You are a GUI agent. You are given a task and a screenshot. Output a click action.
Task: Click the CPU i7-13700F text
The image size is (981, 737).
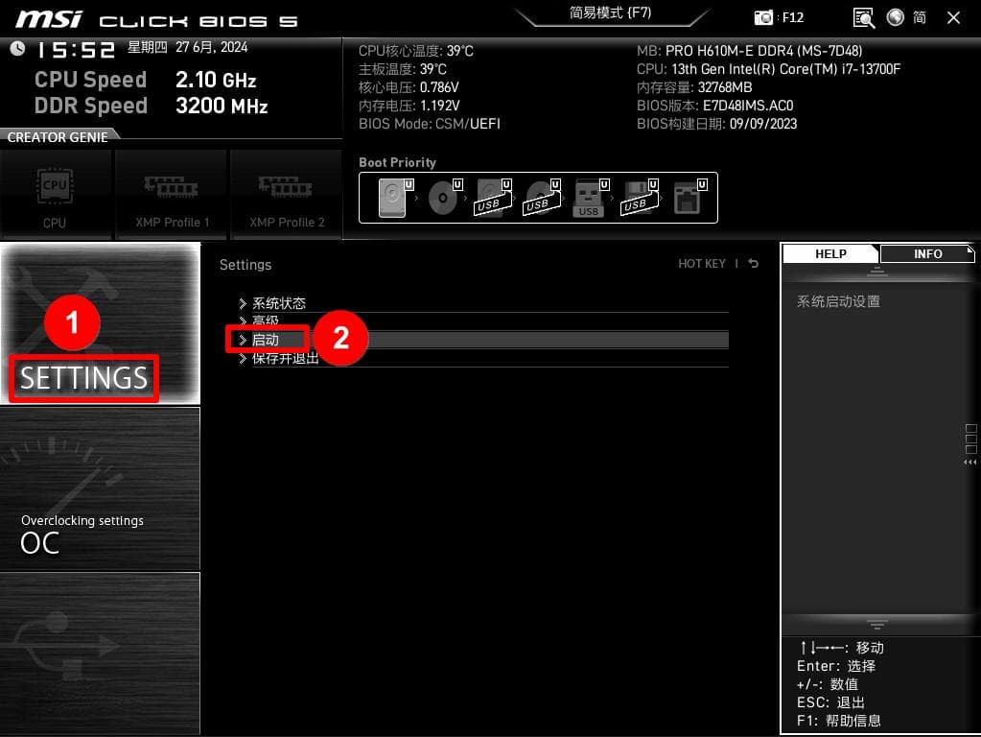click(x=769, y=69)
